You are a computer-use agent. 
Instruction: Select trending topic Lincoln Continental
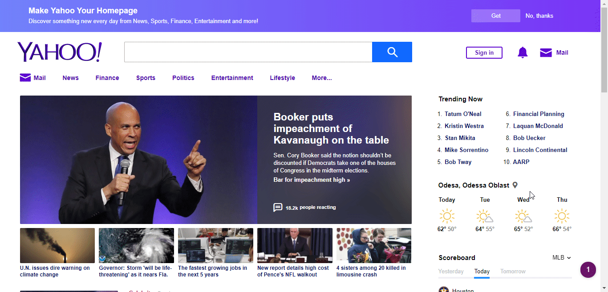540,150
